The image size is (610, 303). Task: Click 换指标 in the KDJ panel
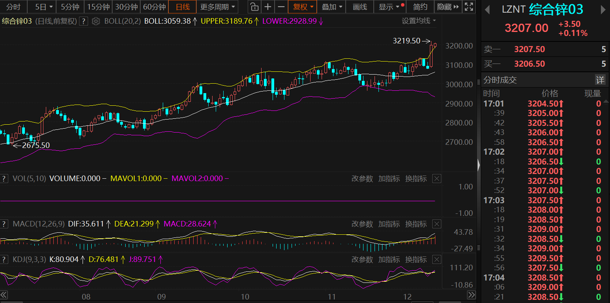click(x=416, y=260)
